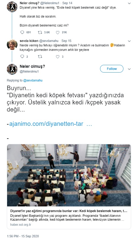The width and height of the screenshot is (140, 240).
Task: Like sevda köken's tweet with 3 likes
Action: click(58, 57)
